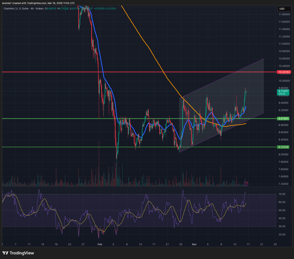294x259 pixels.
Task: Click the lower green support label 8.20328
Action: [283, 147]
